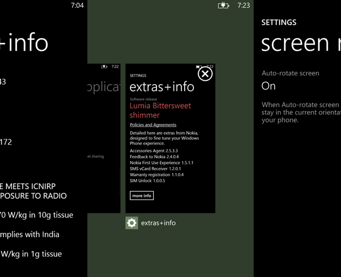Select the Auto-rotate screen label

coord(290,74)
